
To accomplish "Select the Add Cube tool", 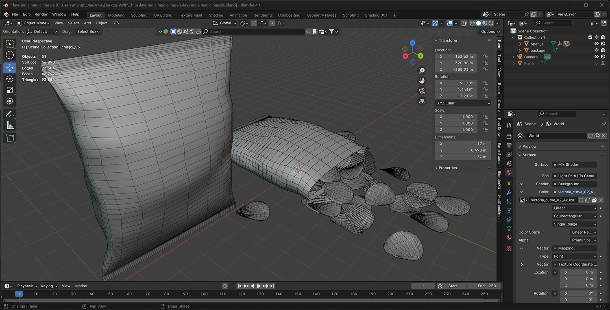I will 10,138.
